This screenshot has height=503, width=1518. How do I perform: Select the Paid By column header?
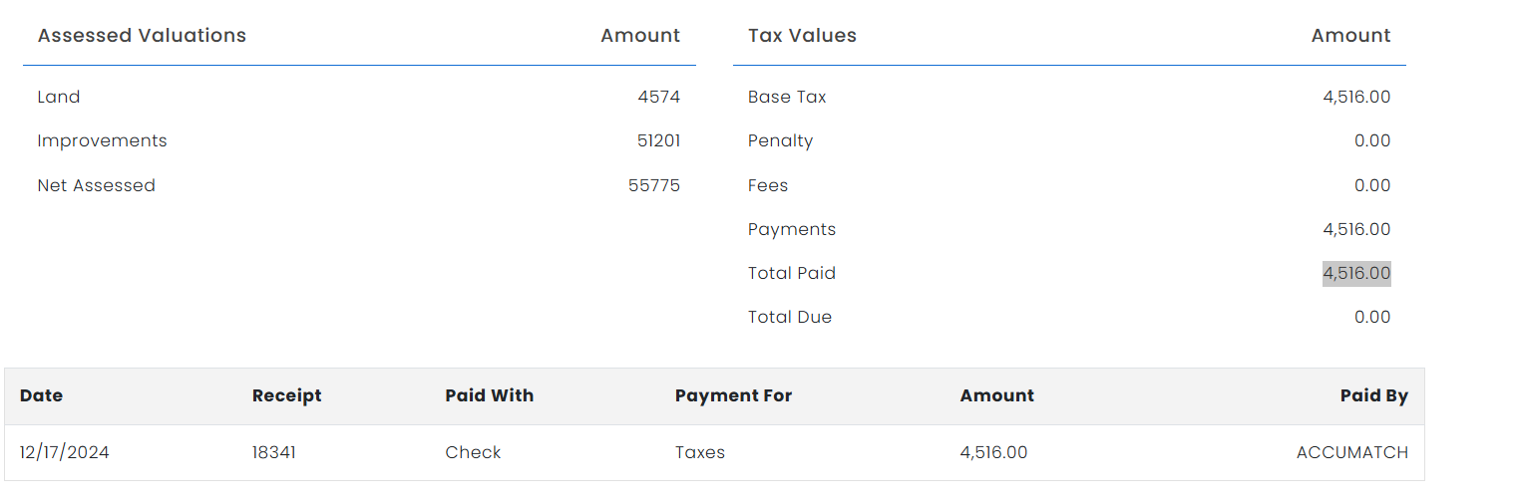point(1373,395)
